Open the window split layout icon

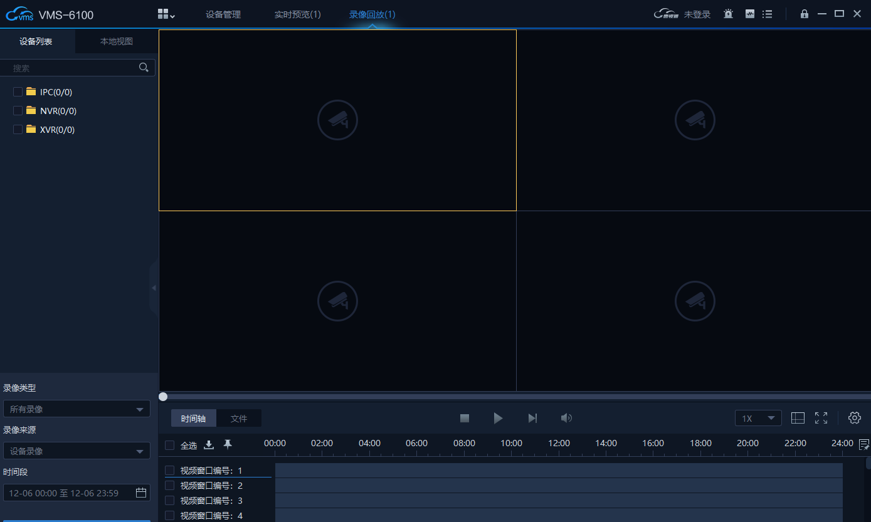point(798,418)
